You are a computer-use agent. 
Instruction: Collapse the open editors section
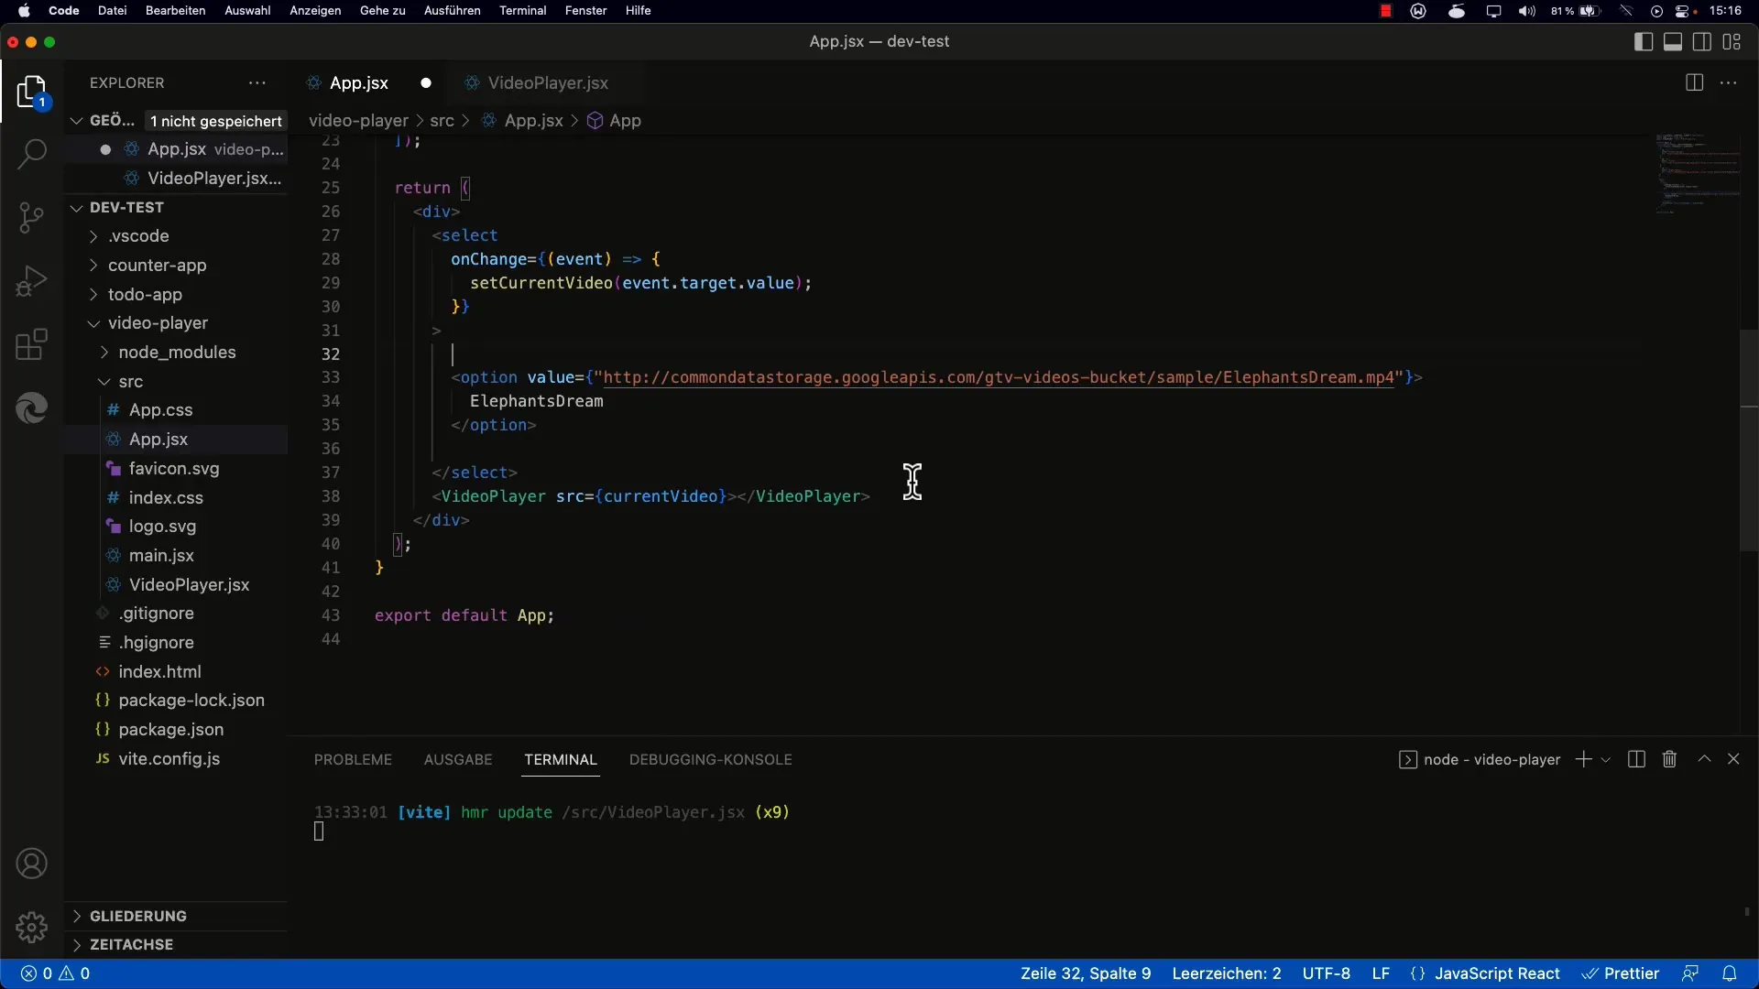coord(78,121)
